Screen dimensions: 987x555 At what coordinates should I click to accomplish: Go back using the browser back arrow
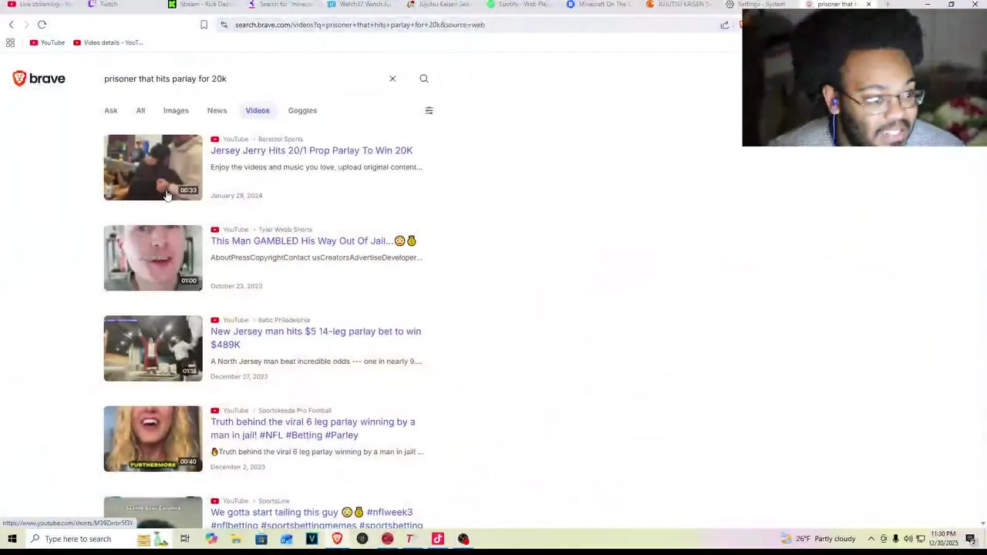pyautogui.click(x=11, y=25)
